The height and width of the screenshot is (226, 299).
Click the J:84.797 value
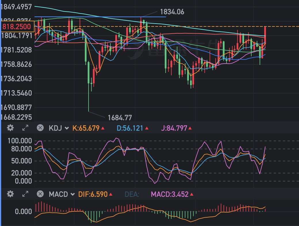[174, 128]
